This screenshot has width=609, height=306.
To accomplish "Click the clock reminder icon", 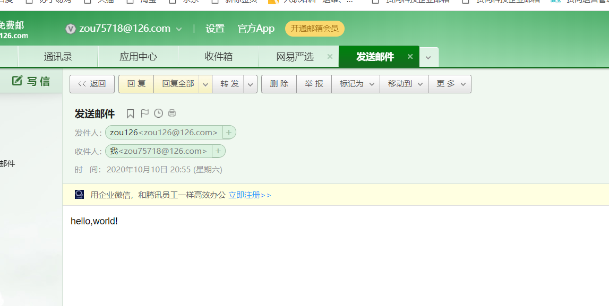I will pyautogui.click(x=158, y=113).
